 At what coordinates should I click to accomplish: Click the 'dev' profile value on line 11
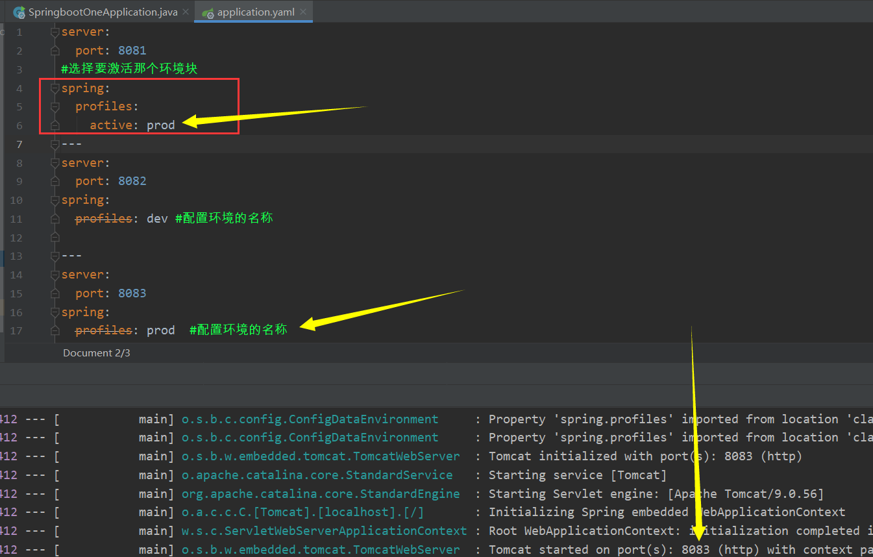click(157, 219)
